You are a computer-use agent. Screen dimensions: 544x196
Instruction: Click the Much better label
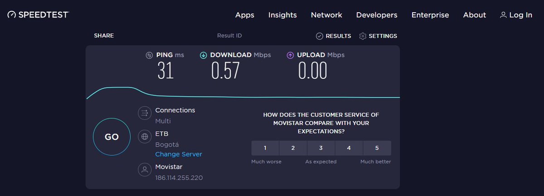376,162
